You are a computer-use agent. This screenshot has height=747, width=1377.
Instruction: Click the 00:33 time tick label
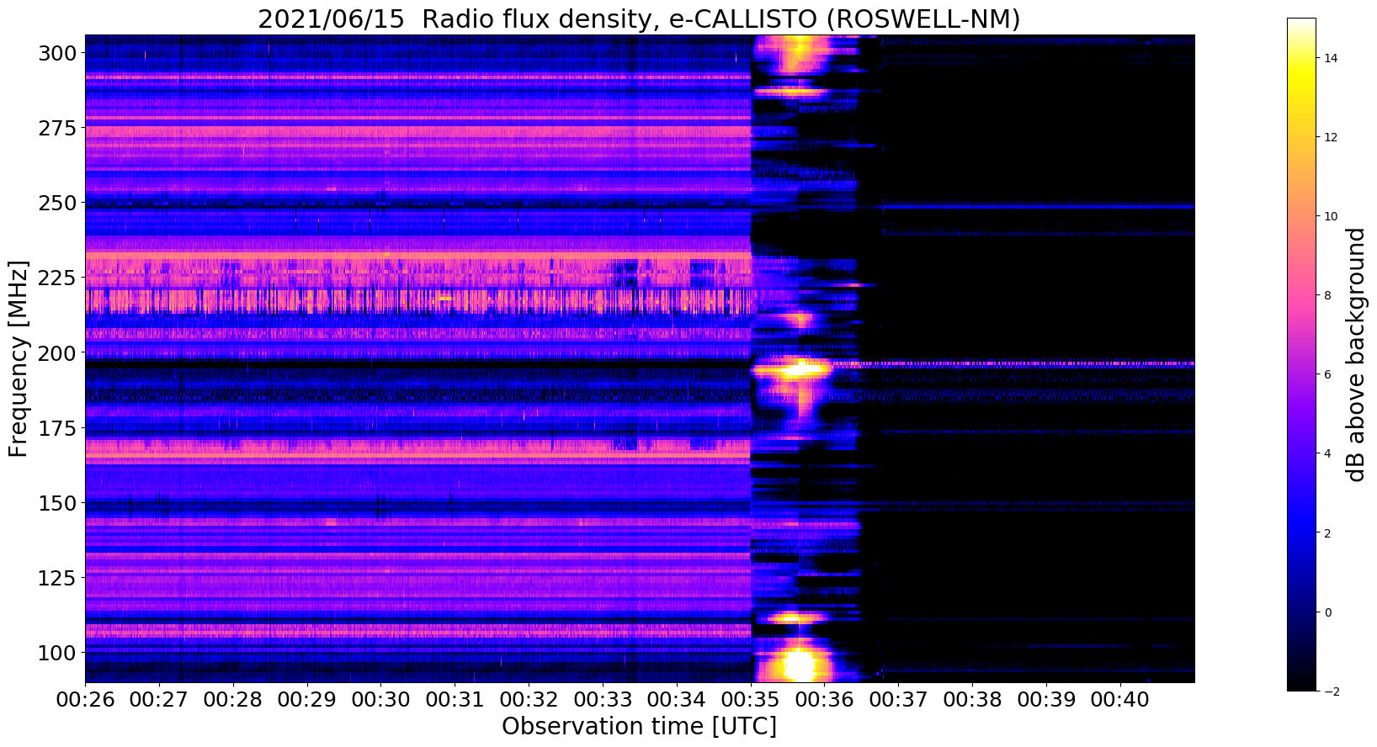click(603, 700)
